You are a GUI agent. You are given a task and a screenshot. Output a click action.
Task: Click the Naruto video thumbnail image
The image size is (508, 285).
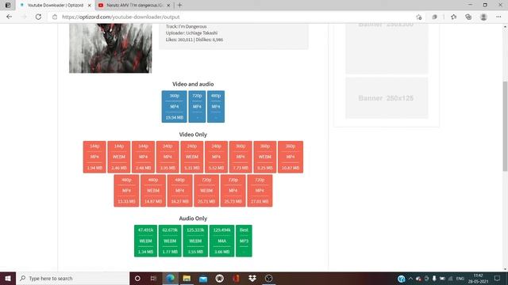click(110, 47)
